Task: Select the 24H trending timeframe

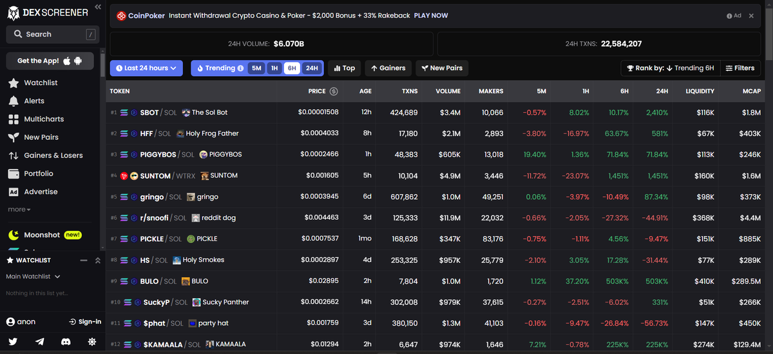Action: point(311,68)
